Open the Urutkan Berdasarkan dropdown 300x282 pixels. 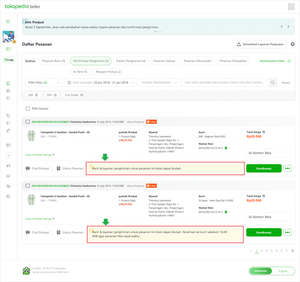[x=159, y=82]
